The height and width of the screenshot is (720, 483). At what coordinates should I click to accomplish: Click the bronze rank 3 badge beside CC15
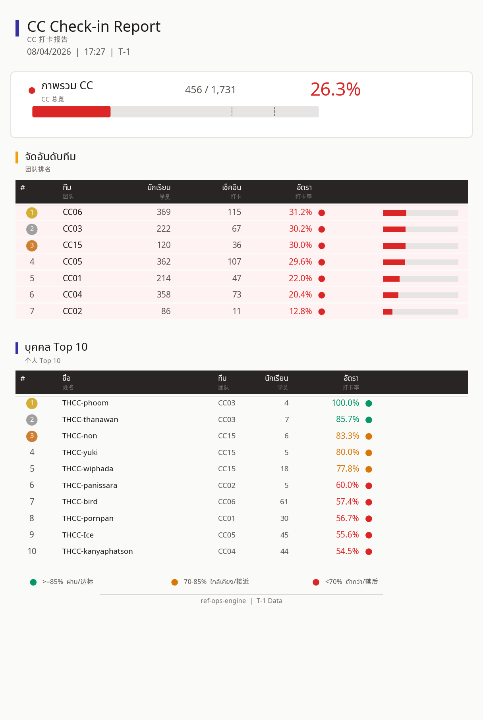click(32, 246)
